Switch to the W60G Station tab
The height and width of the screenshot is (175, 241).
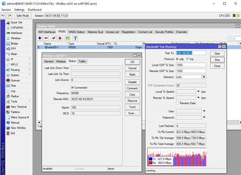pyautogui.click(x=77, y=32)
